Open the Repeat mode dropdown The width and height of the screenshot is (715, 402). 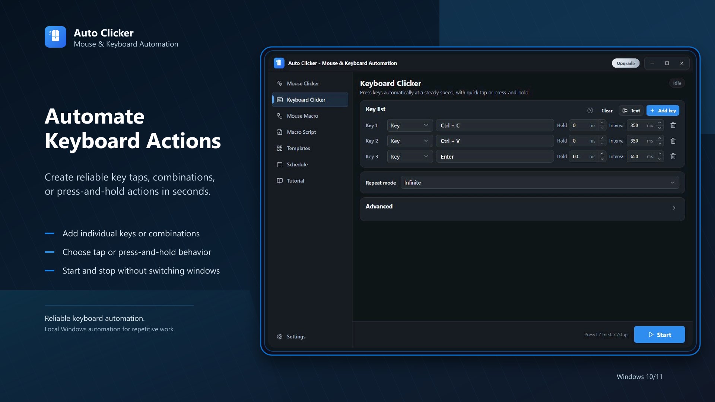540,183
